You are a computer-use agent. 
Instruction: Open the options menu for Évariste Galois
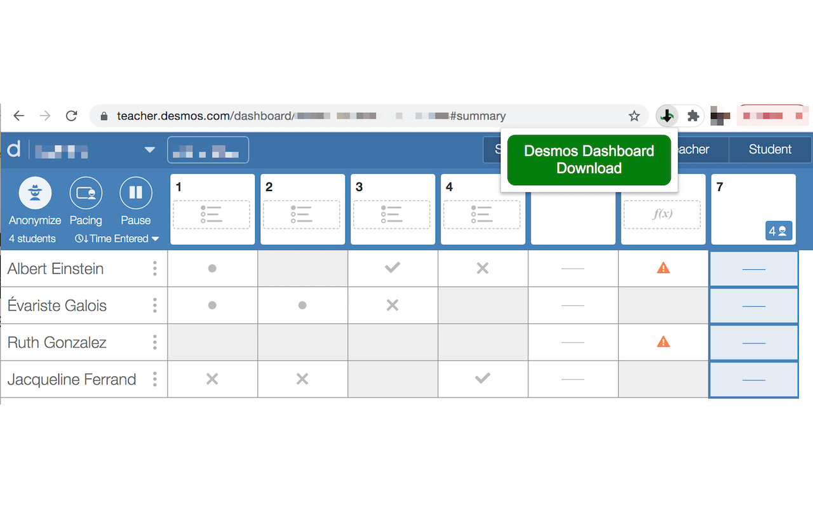[154, 305]
